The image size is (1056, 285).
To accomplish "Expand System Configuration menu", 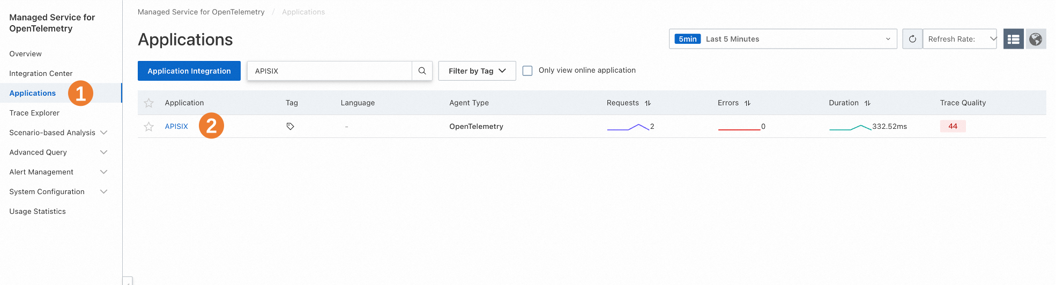I will [x=58, y=192].
